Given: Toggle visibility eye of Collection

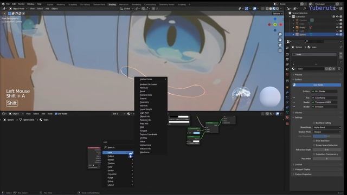Looking at the screenshot, I should (x=337, y=17).
